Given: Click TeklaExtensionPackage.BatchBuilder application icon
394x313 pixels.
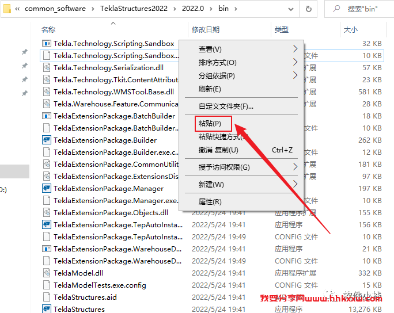Looking at the screenshot, I should [47, 116].
